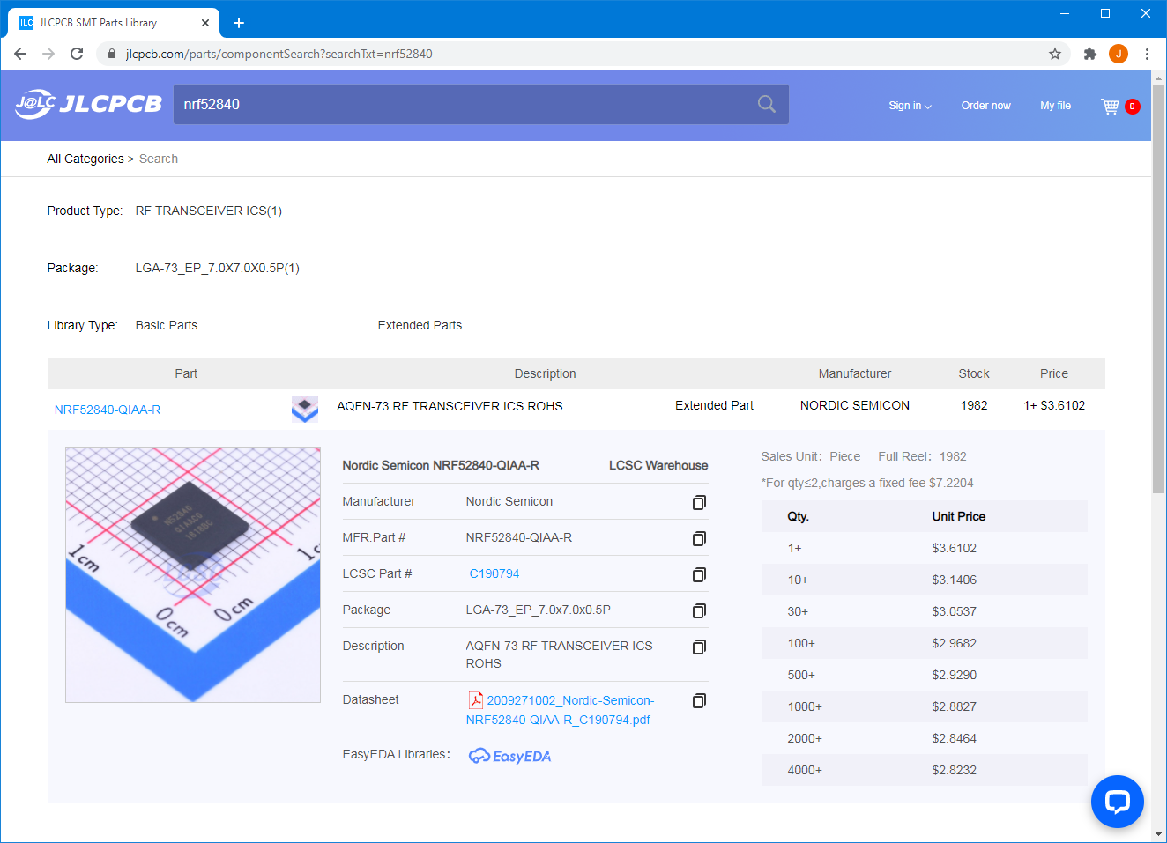Click the JLCPCB logo
The image size is (1167, 843).
click(88, 104)
